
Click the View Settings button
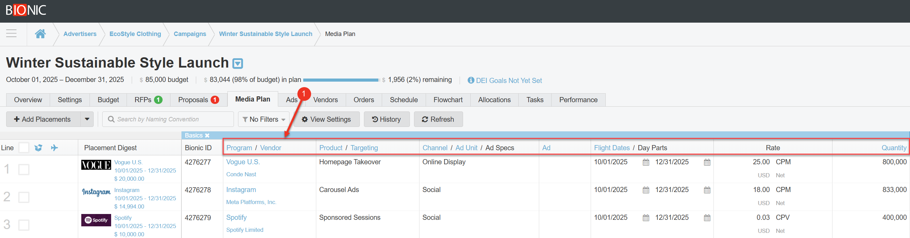326,119
